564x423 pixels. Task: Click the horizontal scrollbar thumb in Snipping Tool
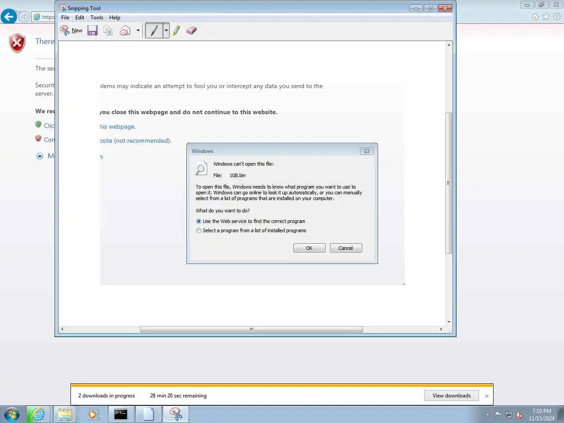[252, 329]
